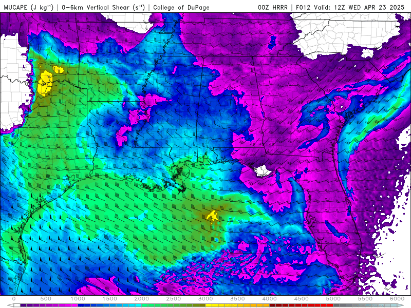Click the left arrow end of the color bar
The image size is (411, 308).
pos(10,305)
